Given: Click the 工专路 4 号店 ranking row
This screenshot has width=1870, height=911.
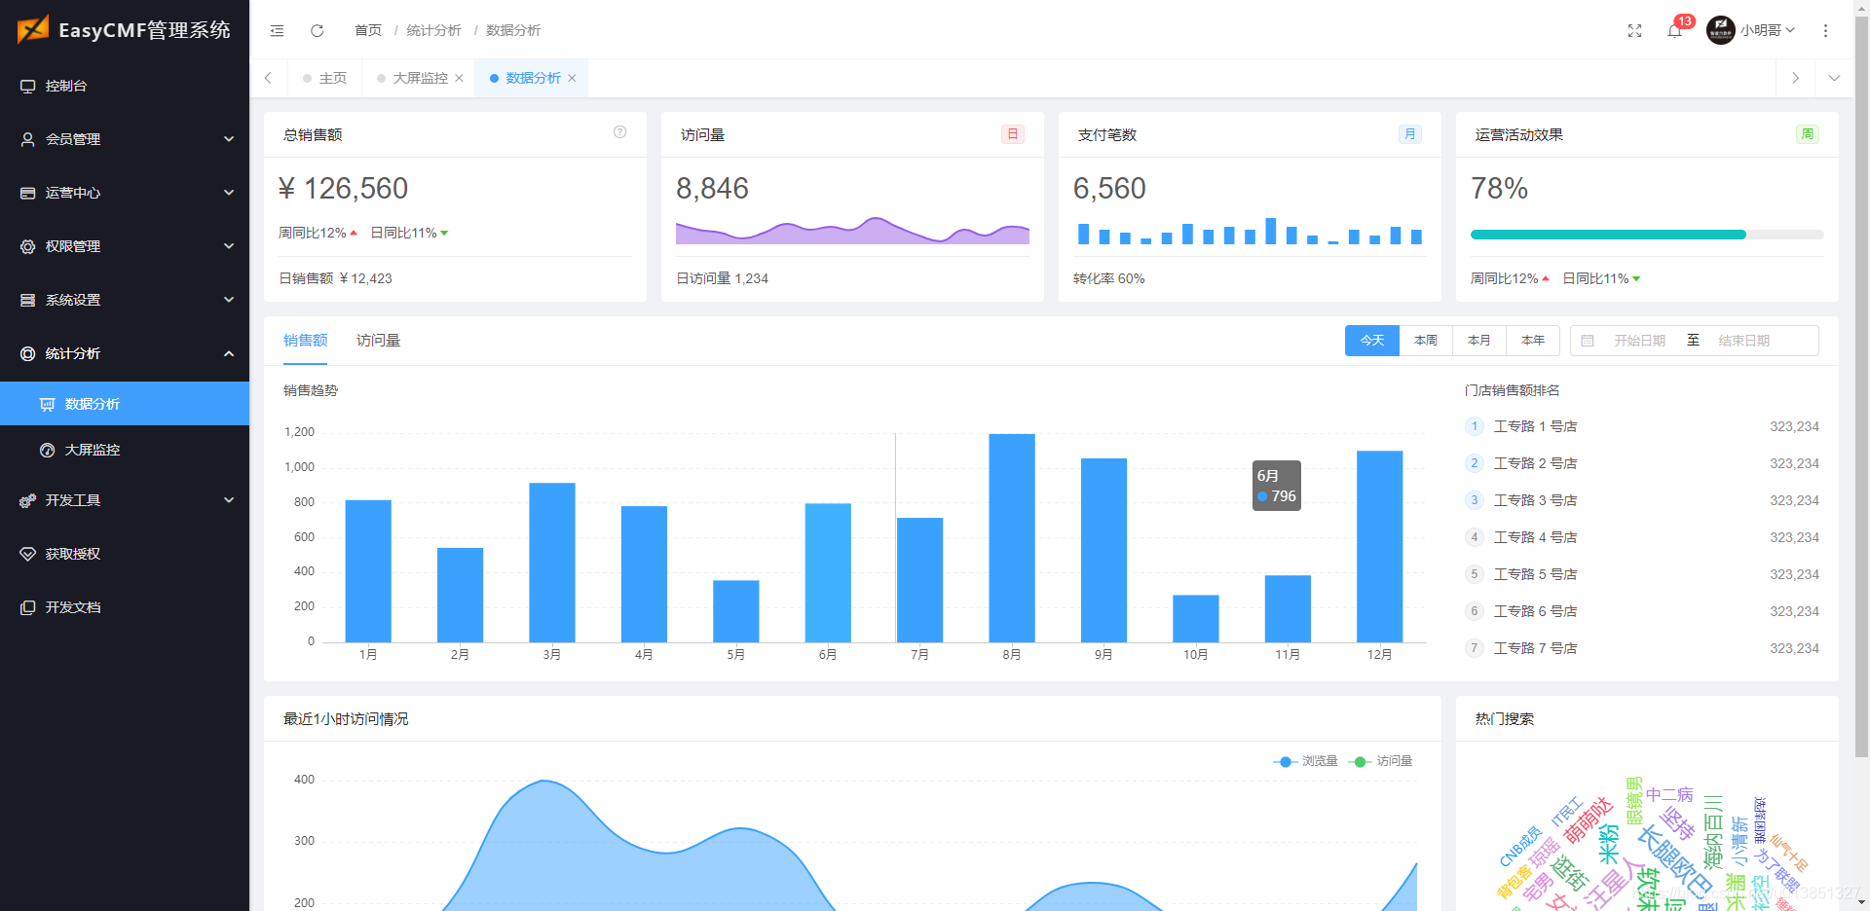Looking at the screenshot, I should [x=1642, y=537].
